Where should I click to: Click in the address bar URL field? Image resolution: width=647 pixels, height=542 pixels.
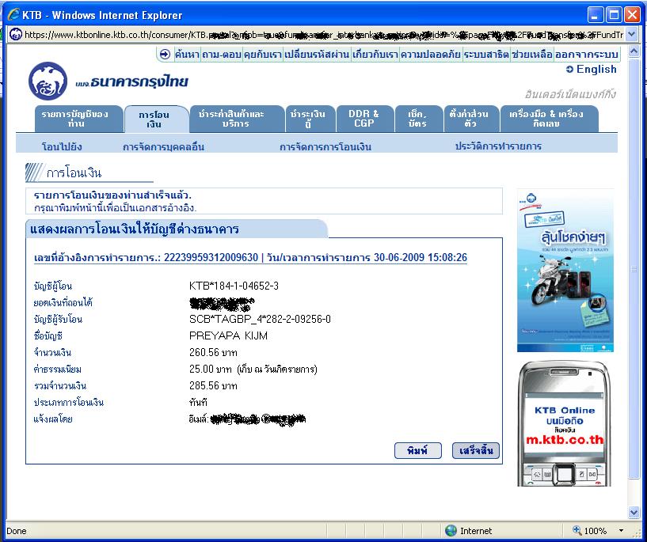coord(323,35)
